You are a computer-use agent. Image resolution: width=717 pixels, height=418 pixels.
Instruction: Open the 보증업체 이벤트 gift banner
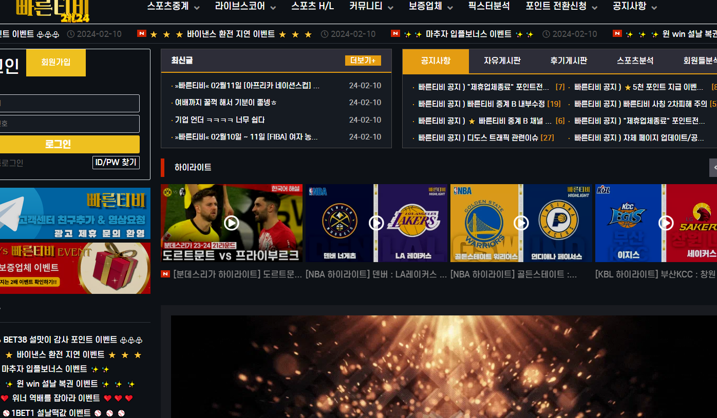(x=75, y=268)
